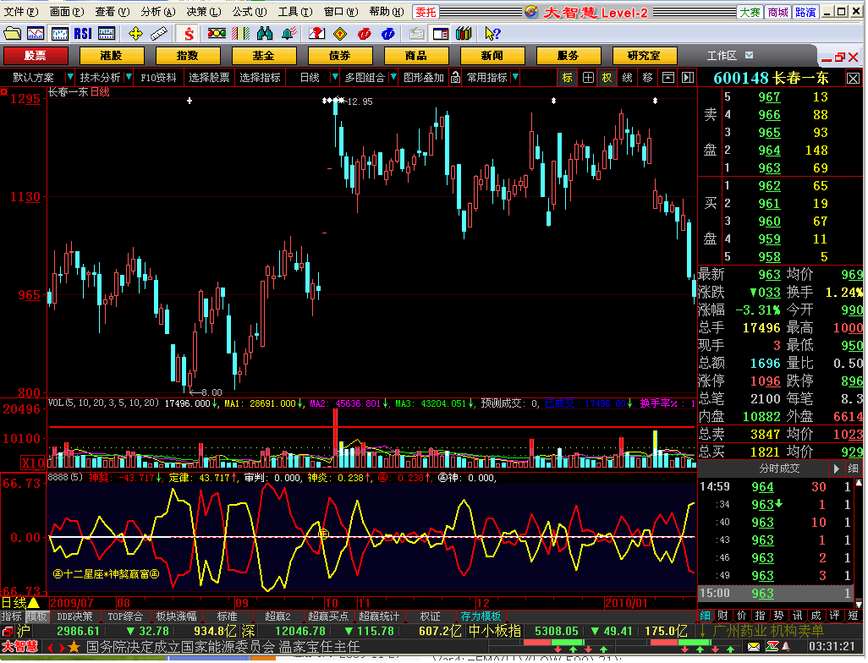
Task: Click the yellow diamond up-arrow icon
Action: (340, 34)
